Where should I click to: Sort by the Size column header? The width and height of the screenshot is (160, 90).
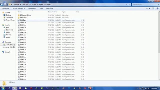click(x=78, y=12)
